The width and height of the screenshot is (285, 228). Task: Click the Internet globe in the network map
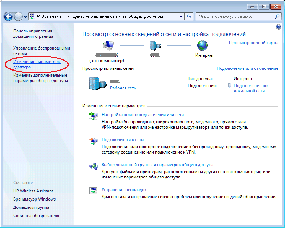[x=202, y=46]
